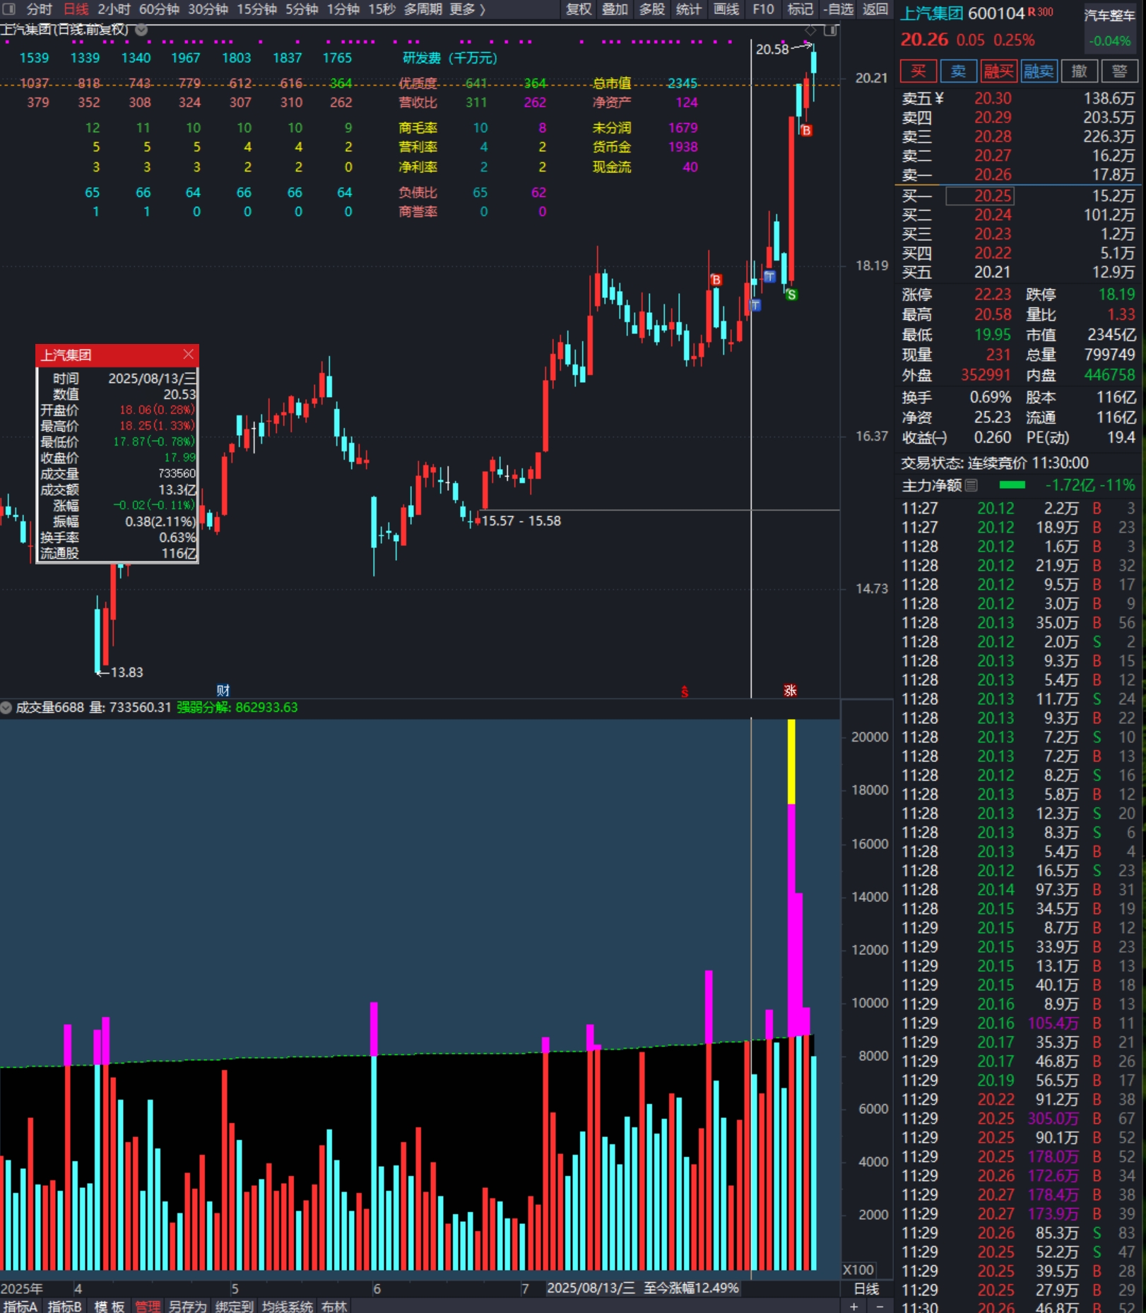The height and width of the screenshot is (1313, 1146).
Task: Click the 买一 price 20.25 field
Action: tap(980, 196)
